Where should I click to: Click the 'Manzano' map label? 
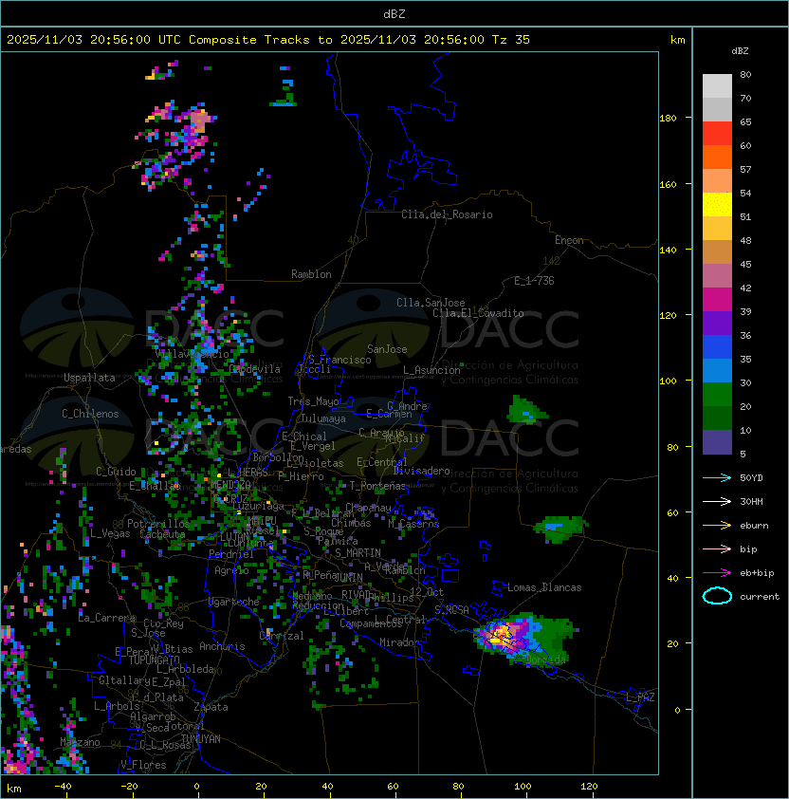coord(80,742)
